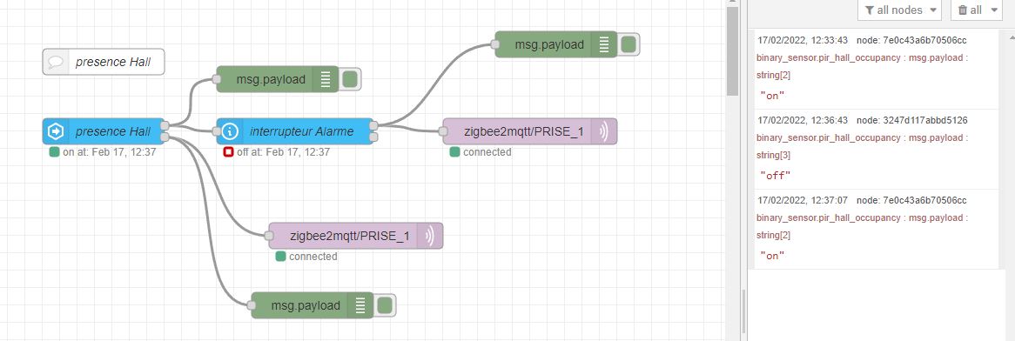Click the interrupteur Alarme info icon
Screen dimensions: 1015x341
point(230,131)
